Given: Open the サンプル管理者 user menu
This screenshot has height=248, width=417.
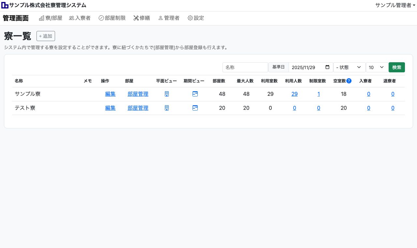Looking at the screenshot, I should [395, 5].
